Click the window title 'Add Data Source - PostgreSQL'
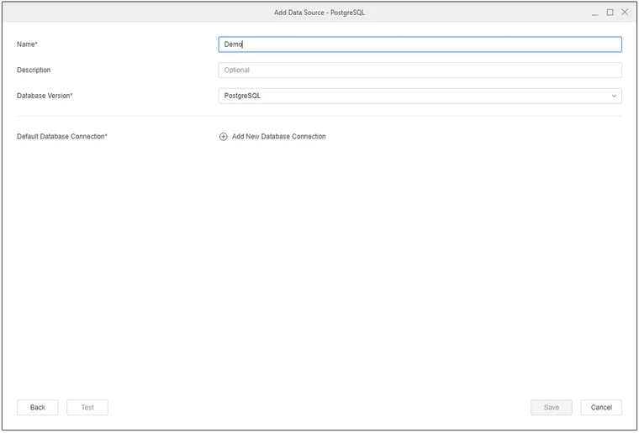 [x=319, y=13]
